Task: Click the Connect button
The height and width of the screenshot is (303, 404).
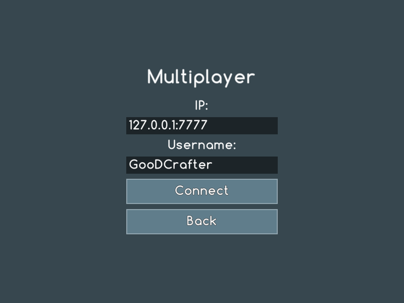Action: (202, 191)
